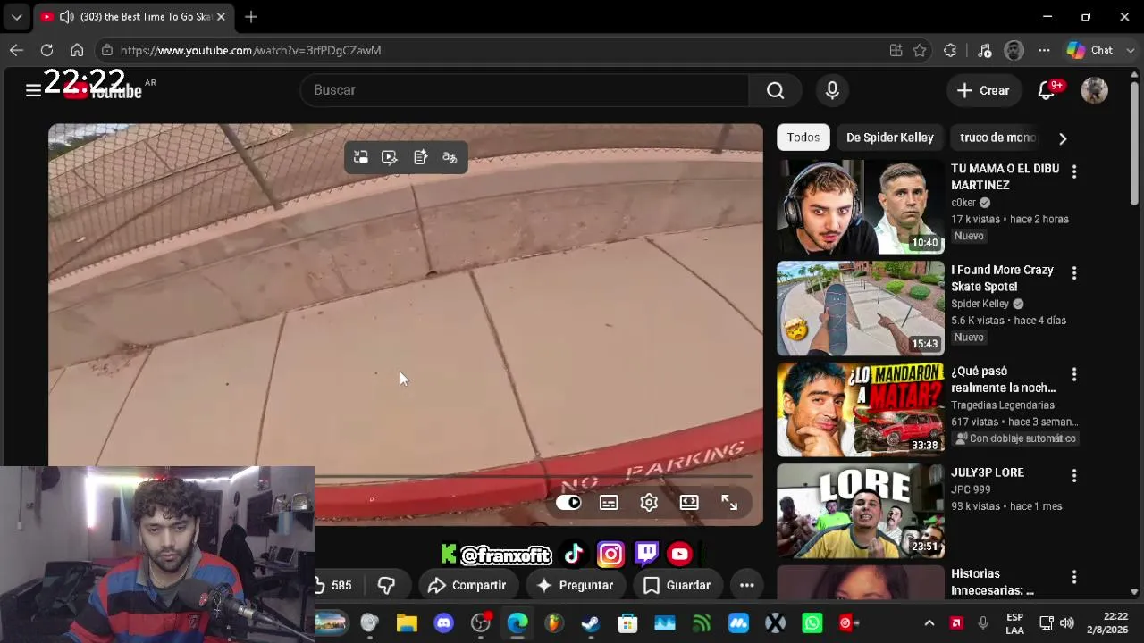Click the second overlay icon with play symbol

pos(390,157)
